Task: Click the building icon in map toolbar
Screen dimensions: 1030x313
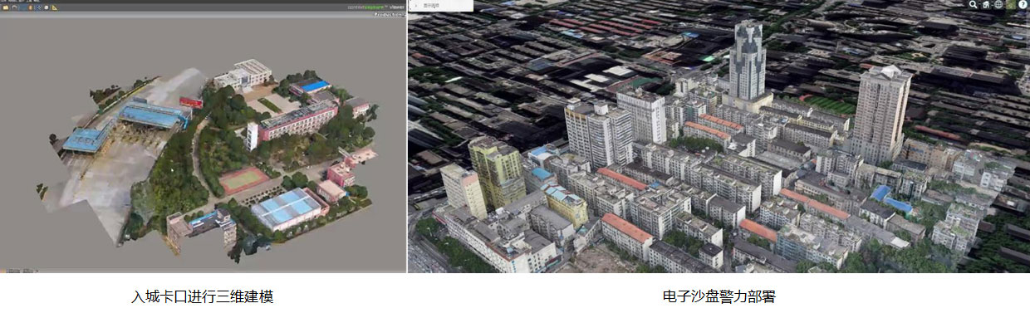Action: 986,5
